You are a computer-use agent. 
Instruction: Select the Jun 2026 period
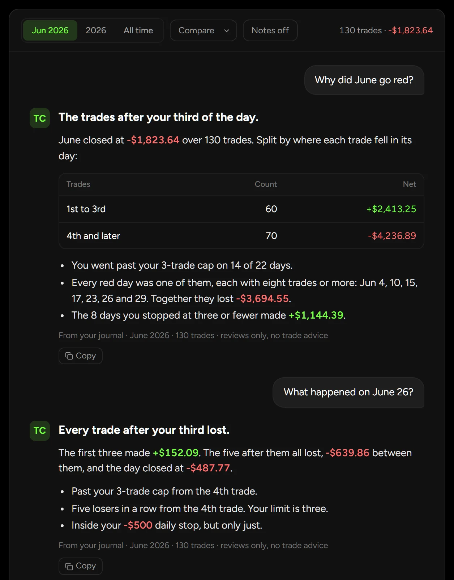[x=50, y=30]
